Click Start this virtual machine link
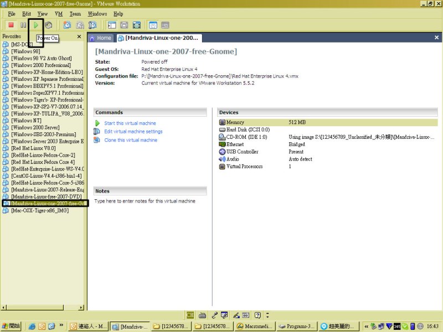 (130, 123)
